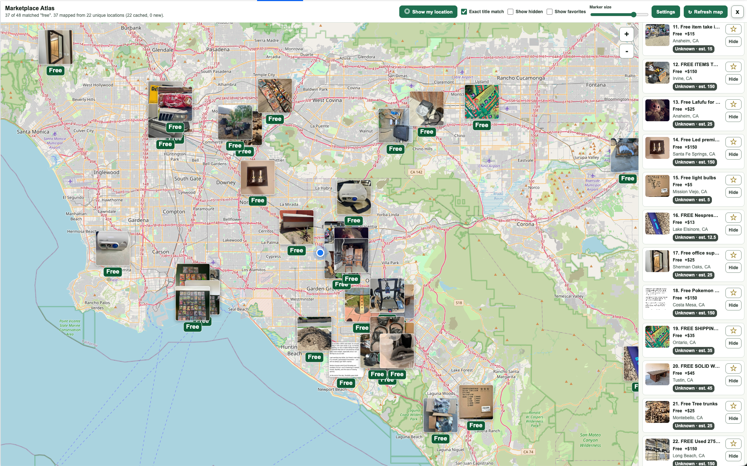Click Free label at Laguna Beach marker
Screen dimensions: 747x466
point(440,439)
